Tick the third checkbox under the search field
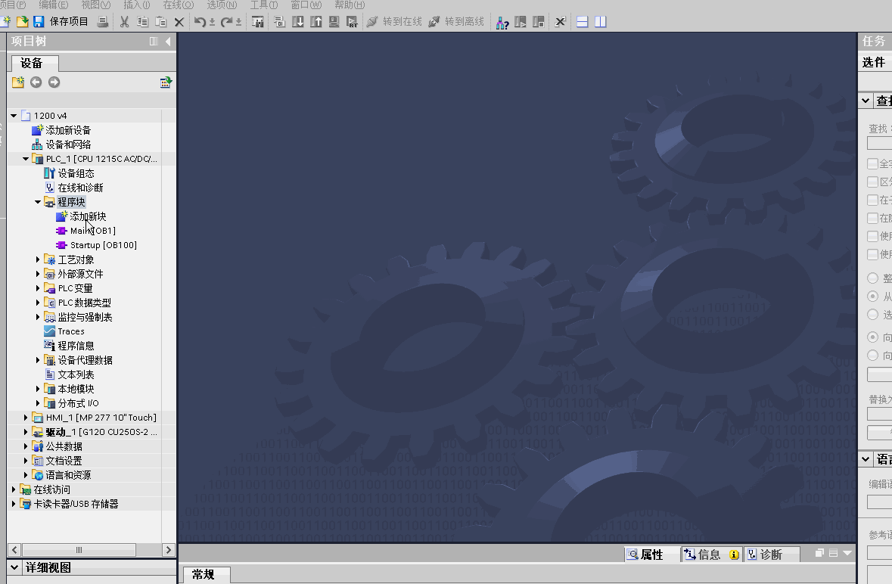This screenshot has width=892, height=584. click(x=872, y=200)
